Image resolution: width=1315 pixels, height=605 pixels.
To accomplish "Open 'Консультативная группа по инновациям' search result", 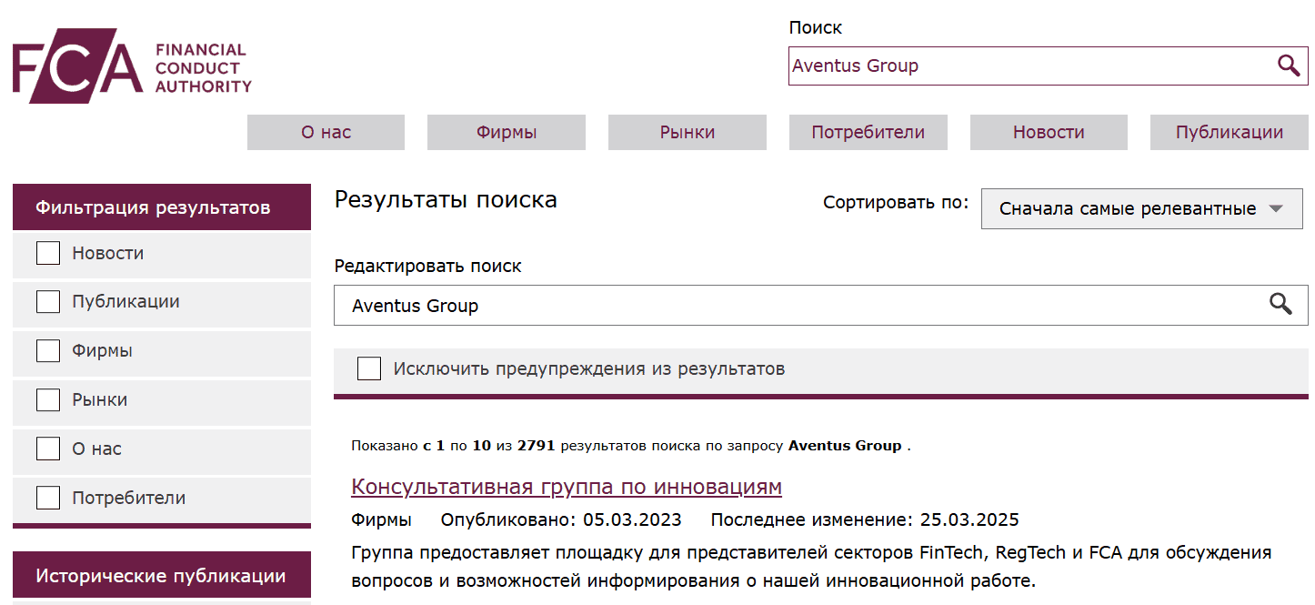I will [567, 486].
